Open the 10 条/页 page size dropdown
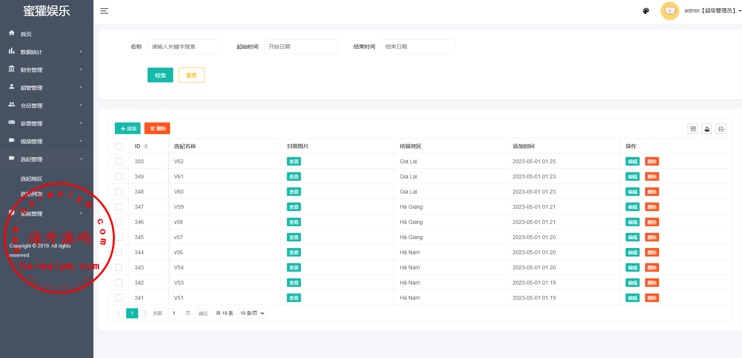This screenshot has width=742, height=358. [251, 313]
